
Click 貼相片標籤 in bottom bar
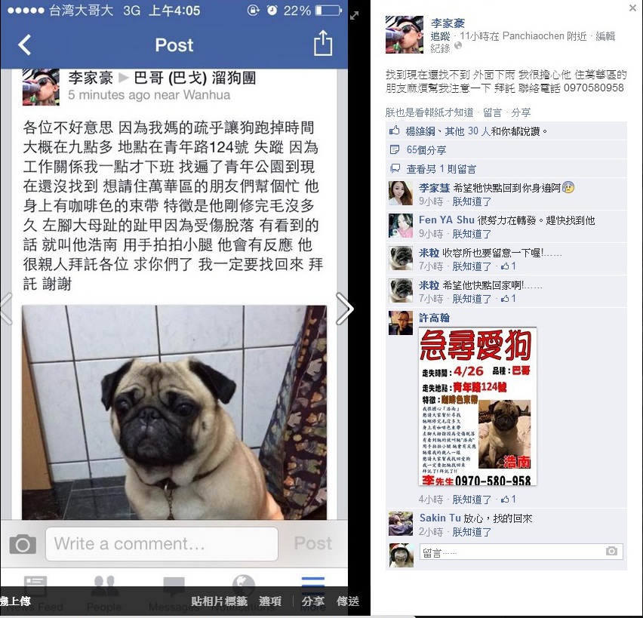(x=220, y=601)
